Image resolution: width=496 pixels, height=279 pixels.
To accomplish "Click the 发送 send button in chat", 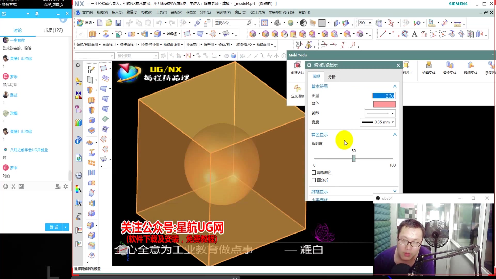I will (53, 227).
